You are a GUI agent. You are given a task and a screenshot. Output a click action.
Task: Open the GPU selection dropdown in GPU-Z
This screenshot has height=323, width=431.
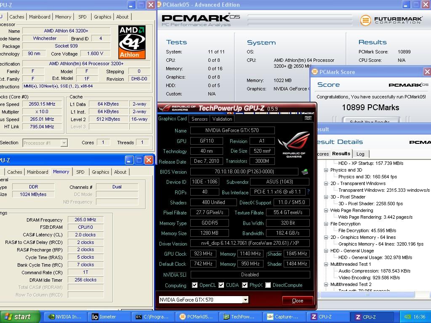coord(245,299)
